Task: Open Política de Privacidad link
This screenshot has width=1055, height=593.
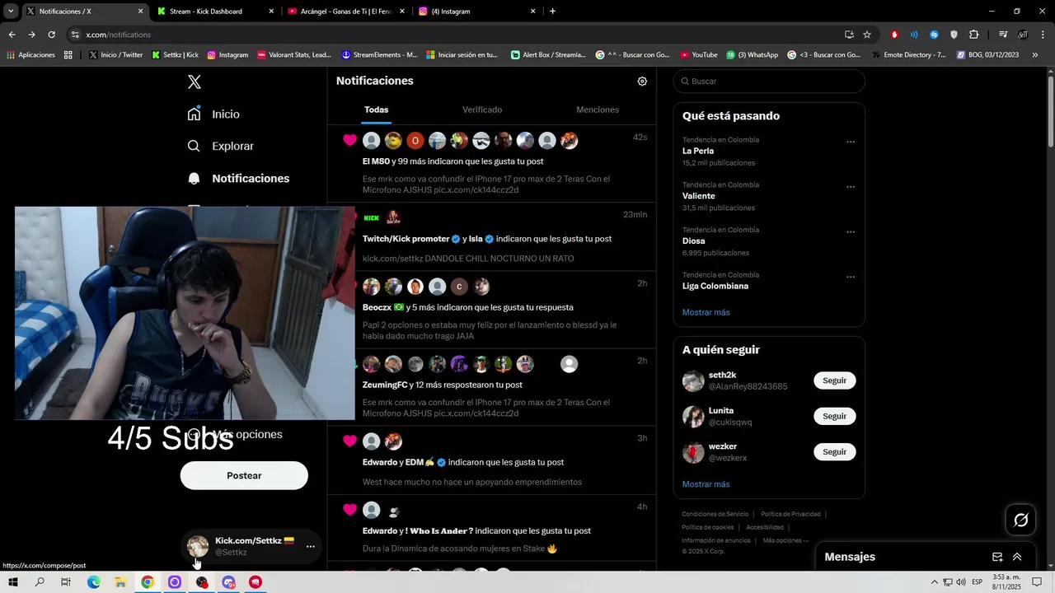Action: 790,514
